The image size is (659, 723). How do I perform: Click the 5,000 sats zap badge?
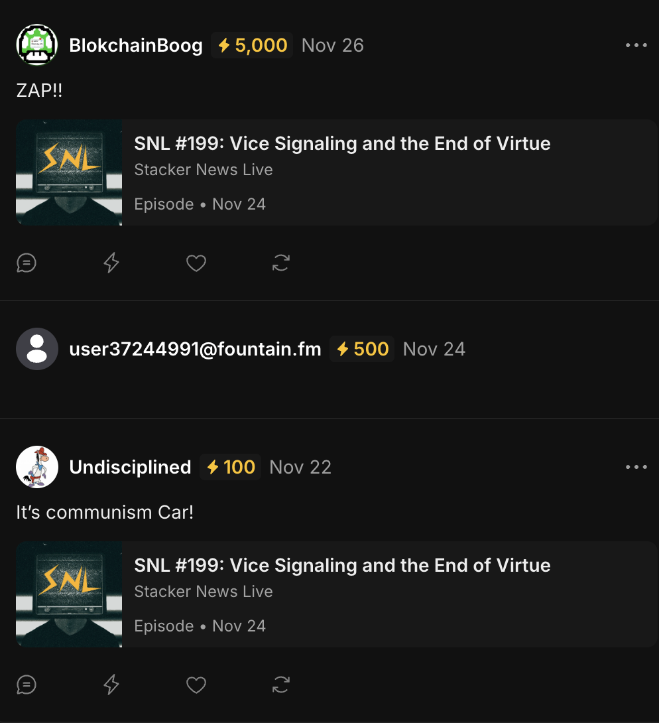tap(253, 45)
